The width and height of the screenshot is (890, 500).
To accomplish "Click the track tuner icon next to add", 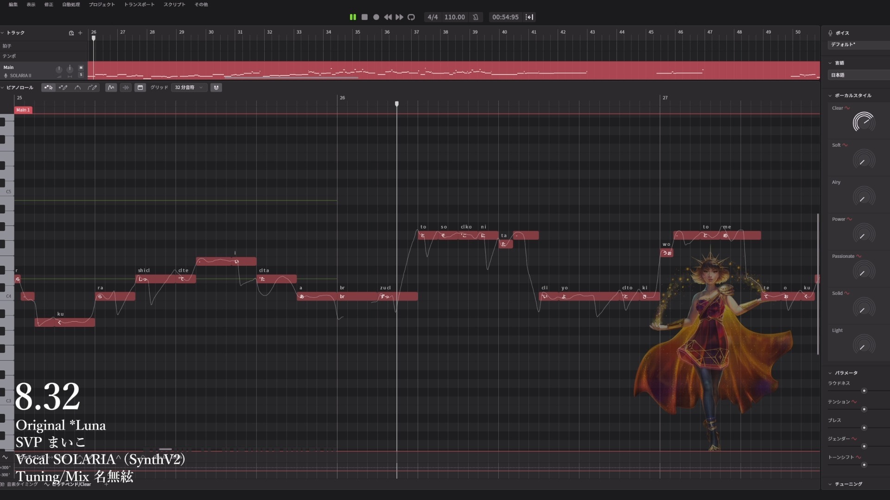I will point(71,33).
